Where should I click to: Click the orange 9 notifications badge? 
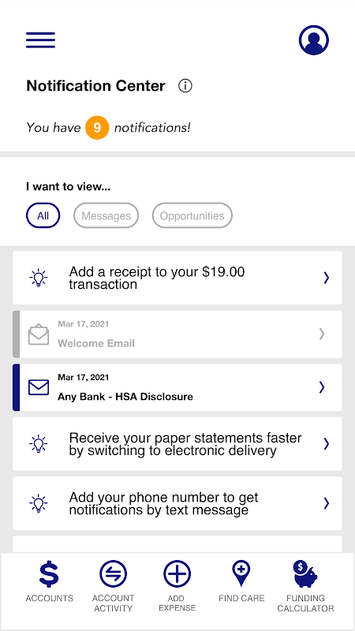pyautogui.click(x=97, y=128)
